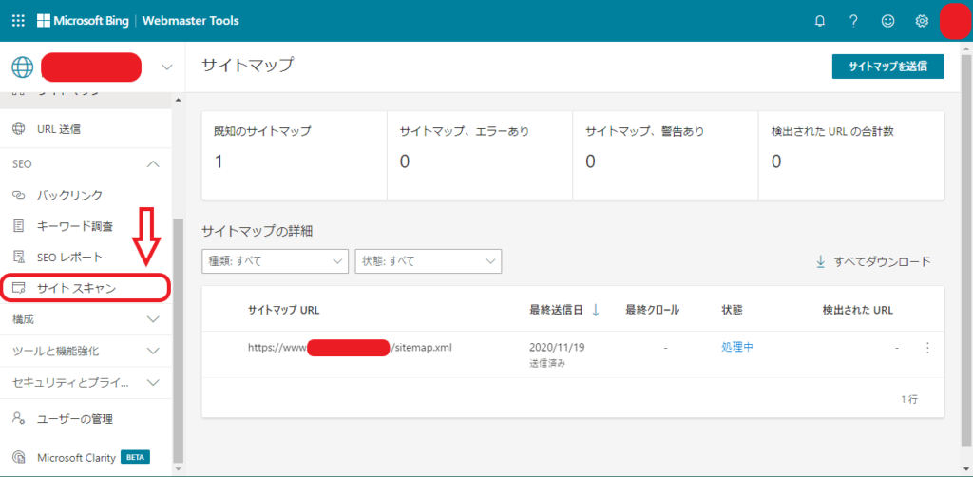973x477 pixels.
Task: Click すべてダウンロード link
Action: tap(883, 261)
